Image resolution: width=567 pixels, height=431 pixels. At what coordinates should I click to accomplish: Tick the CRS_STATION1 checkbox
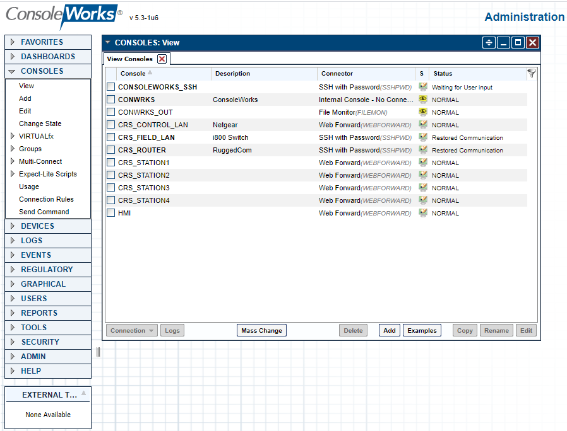coord(111,163)
